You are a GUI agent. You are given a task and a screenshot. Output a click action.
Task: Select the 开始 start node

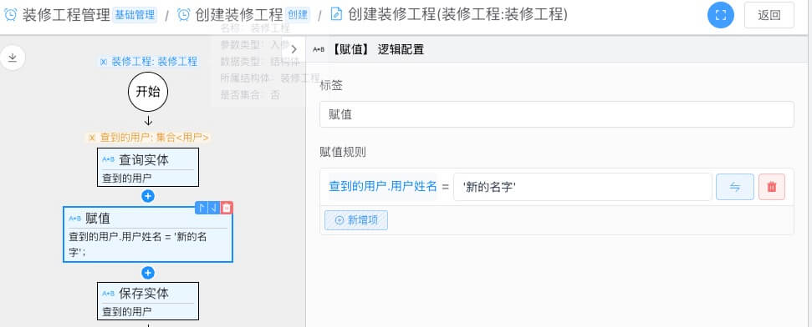[148, 92]
